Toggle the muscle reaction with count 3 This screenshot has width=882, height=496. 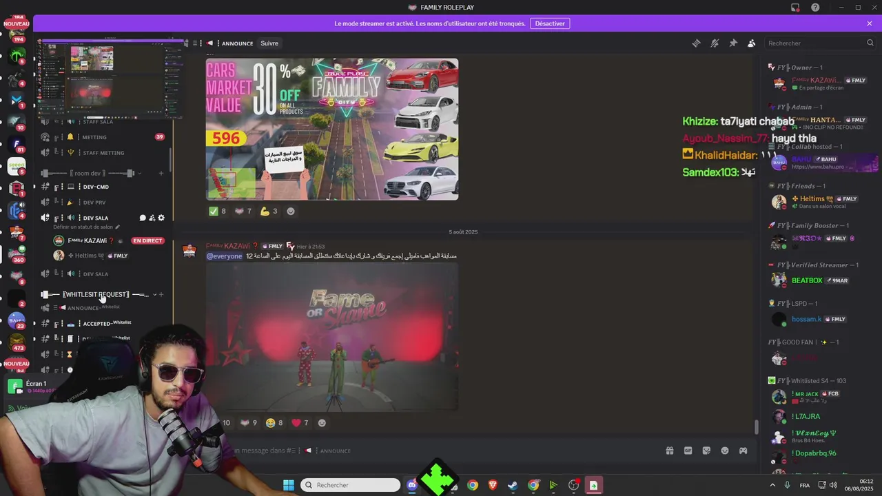[269, 211]
